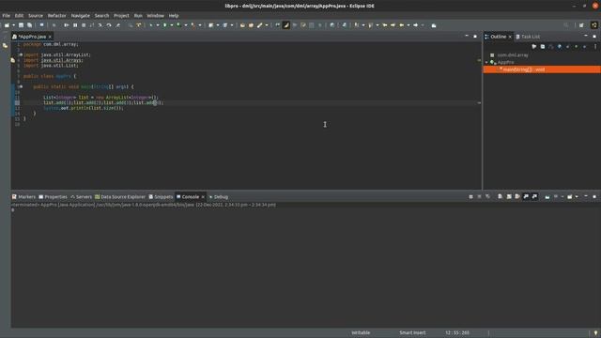601x338 pixels.
Task: Collapse the main method fold marker
Action: point(21,87)
